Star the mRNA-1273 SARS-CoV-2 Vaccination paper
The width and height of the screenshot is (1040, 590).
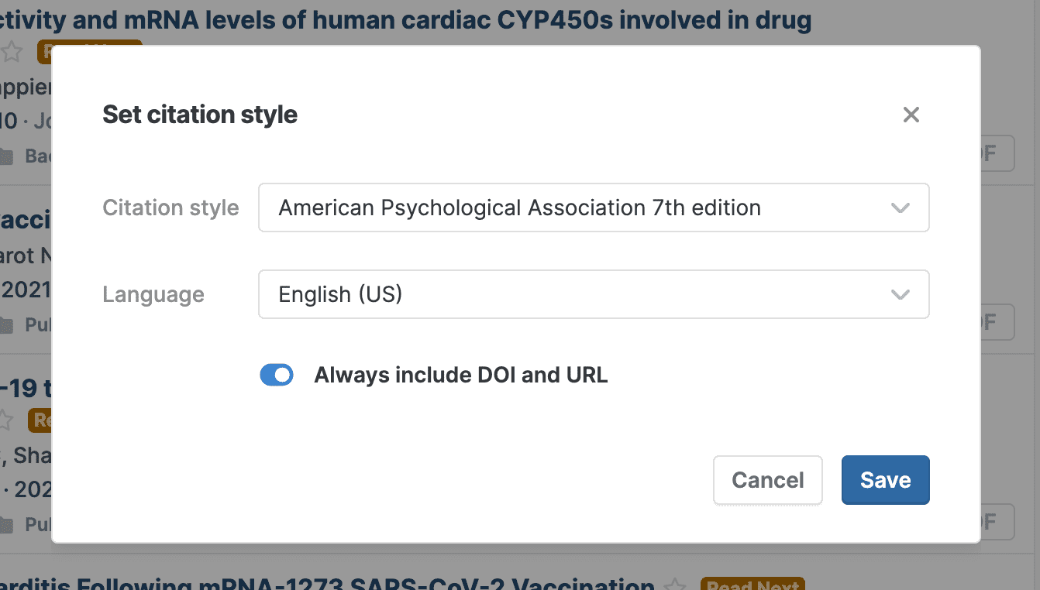[x=675, y=585]
